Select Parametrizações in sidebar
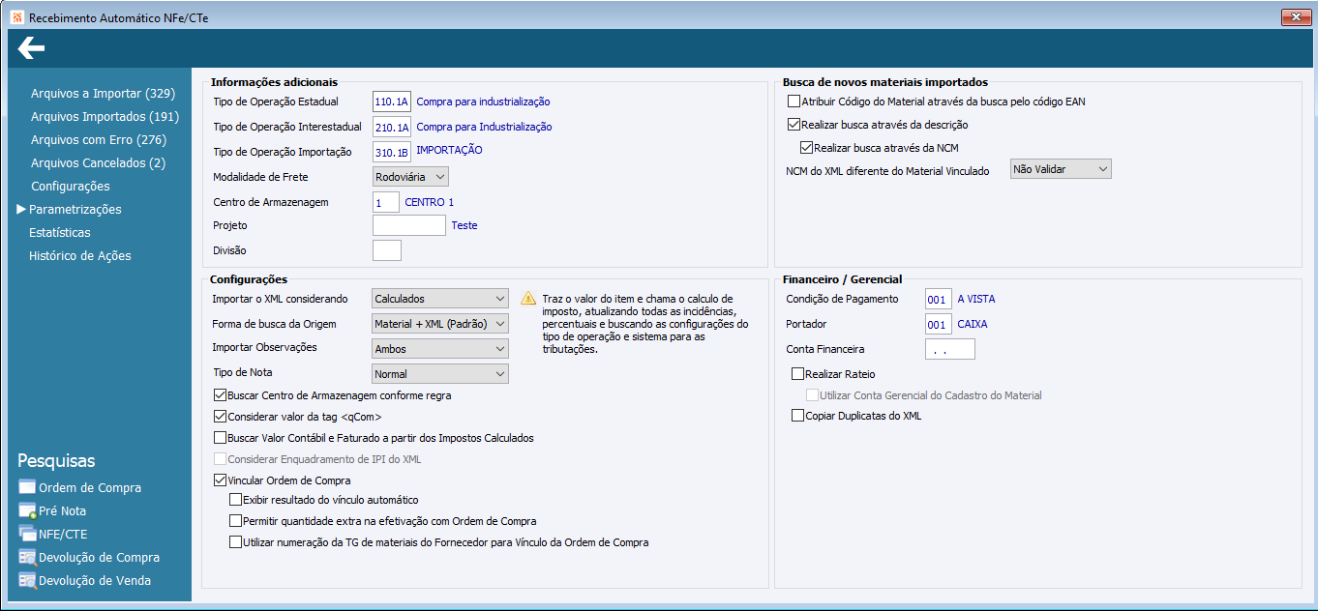Image resolution: width=1318 pixels, height=611 pixels. tap(75, 210)
